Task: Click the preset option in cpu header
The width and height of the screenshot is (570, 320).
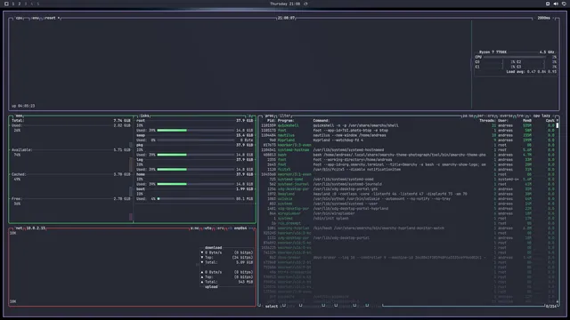Action: tap(51, 18)
